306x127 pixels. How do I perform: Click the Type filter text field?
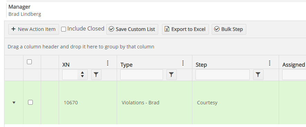(x=142, y=74)
